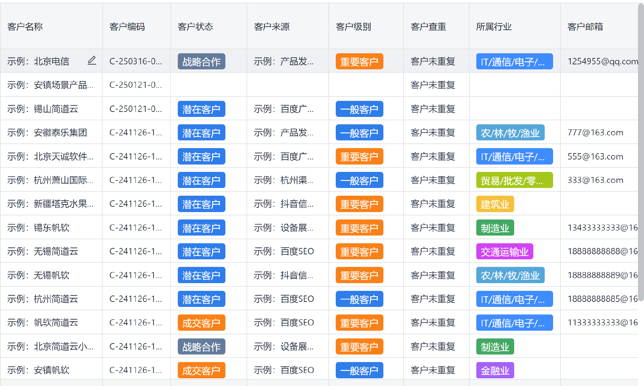
Task: Click 成交客户 tag in 帆软简道云 row
Action: coord(201,323)
